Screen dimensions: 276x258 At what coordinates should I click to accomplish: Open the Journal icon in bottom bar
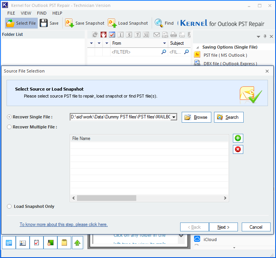coord(50,243)
